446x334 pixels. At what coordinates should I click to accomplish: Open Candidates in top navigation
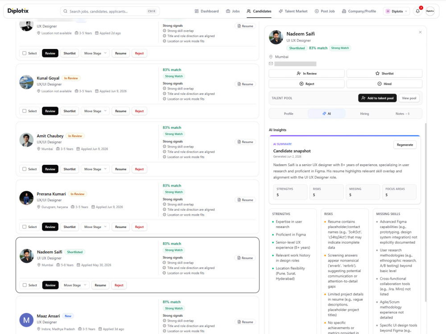[x=259, y=11]
